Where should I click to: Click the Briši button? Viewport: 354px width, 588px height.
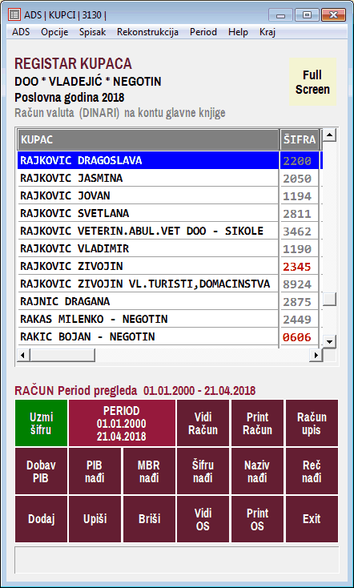[x=149, y=519]
